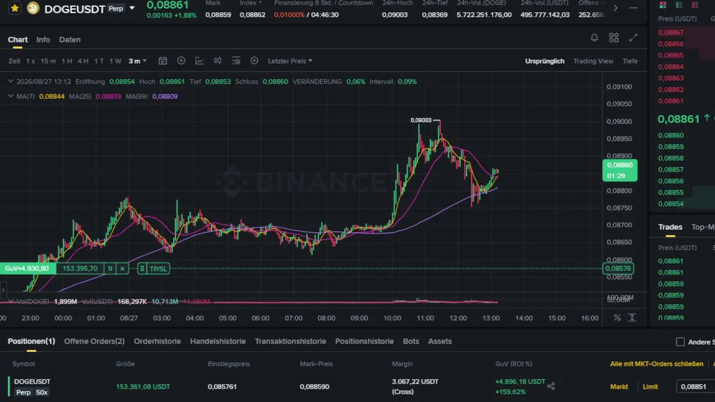The height and width of the screenshot is (402, 715).
Task: Open the Assets tab
Action: [x=440, y=341]
